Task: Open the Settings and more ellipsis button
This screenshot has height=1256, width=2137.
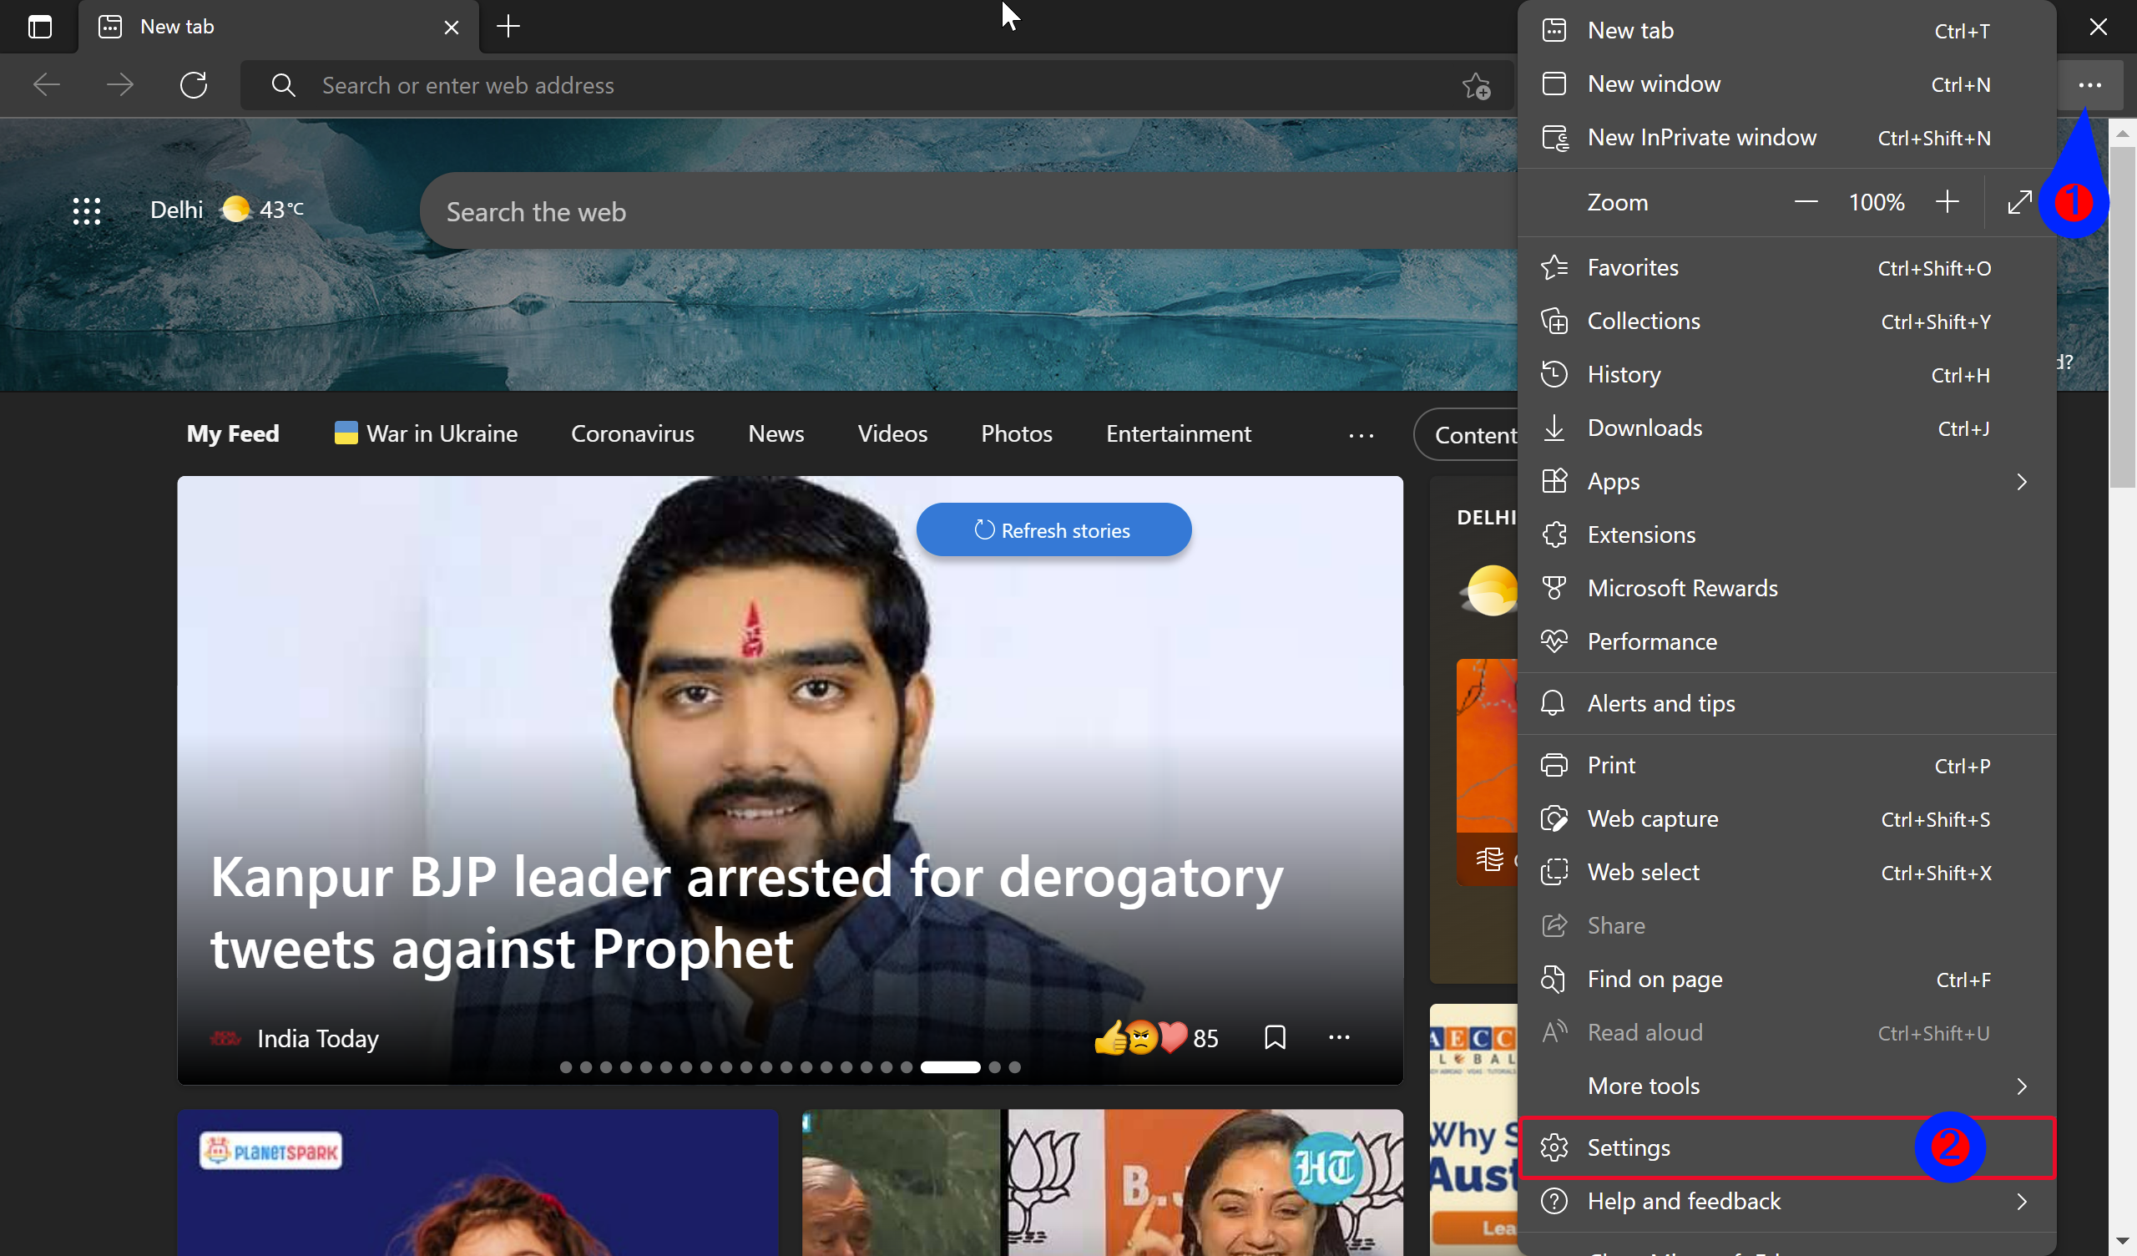Action: pos(2090,85)
